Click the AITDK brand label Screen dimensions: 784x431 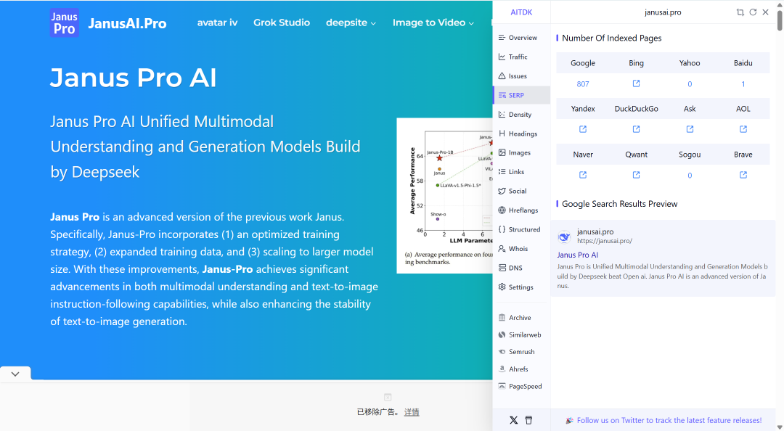(x=521, y=12)
